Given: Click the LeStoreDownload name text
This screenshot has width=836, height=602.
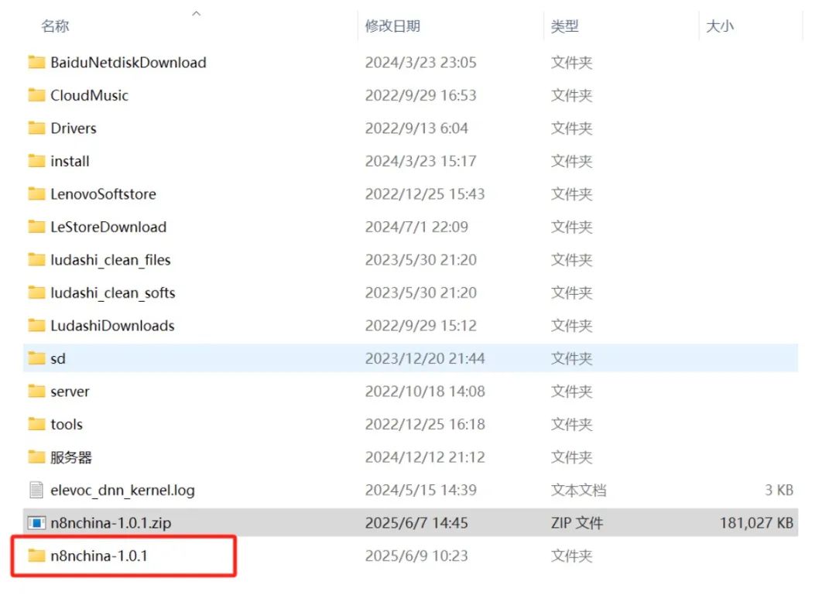Looking at the screenshot, I should [109, 227].
